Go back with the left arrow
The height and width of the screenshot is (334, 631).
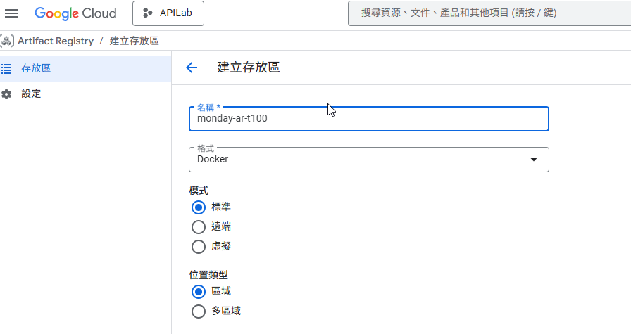192,68
